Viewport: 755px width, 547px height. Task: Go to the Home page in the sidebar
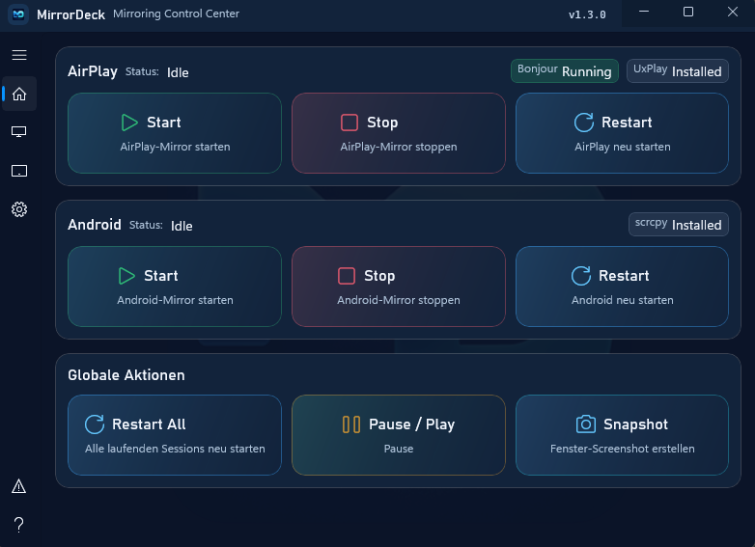click(x=19, y=94)
